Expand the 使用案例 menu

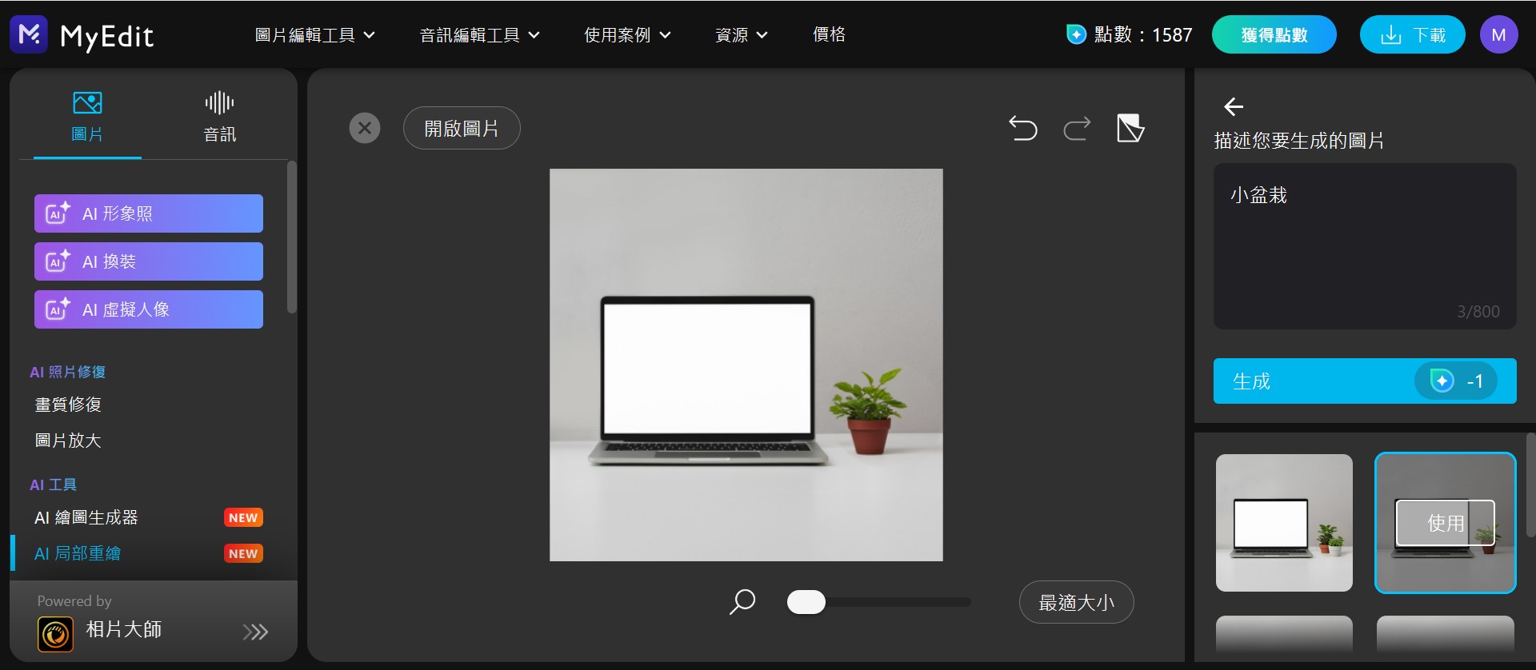[x=627, y=35]
